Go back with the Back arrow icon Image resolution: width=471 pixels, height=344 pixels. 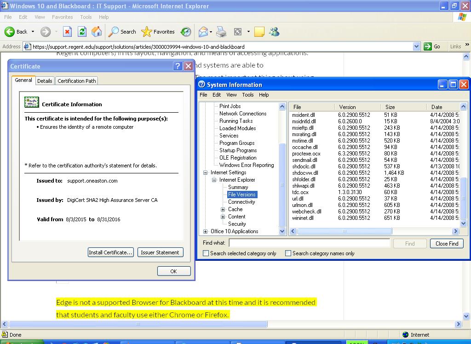[10, 32]
